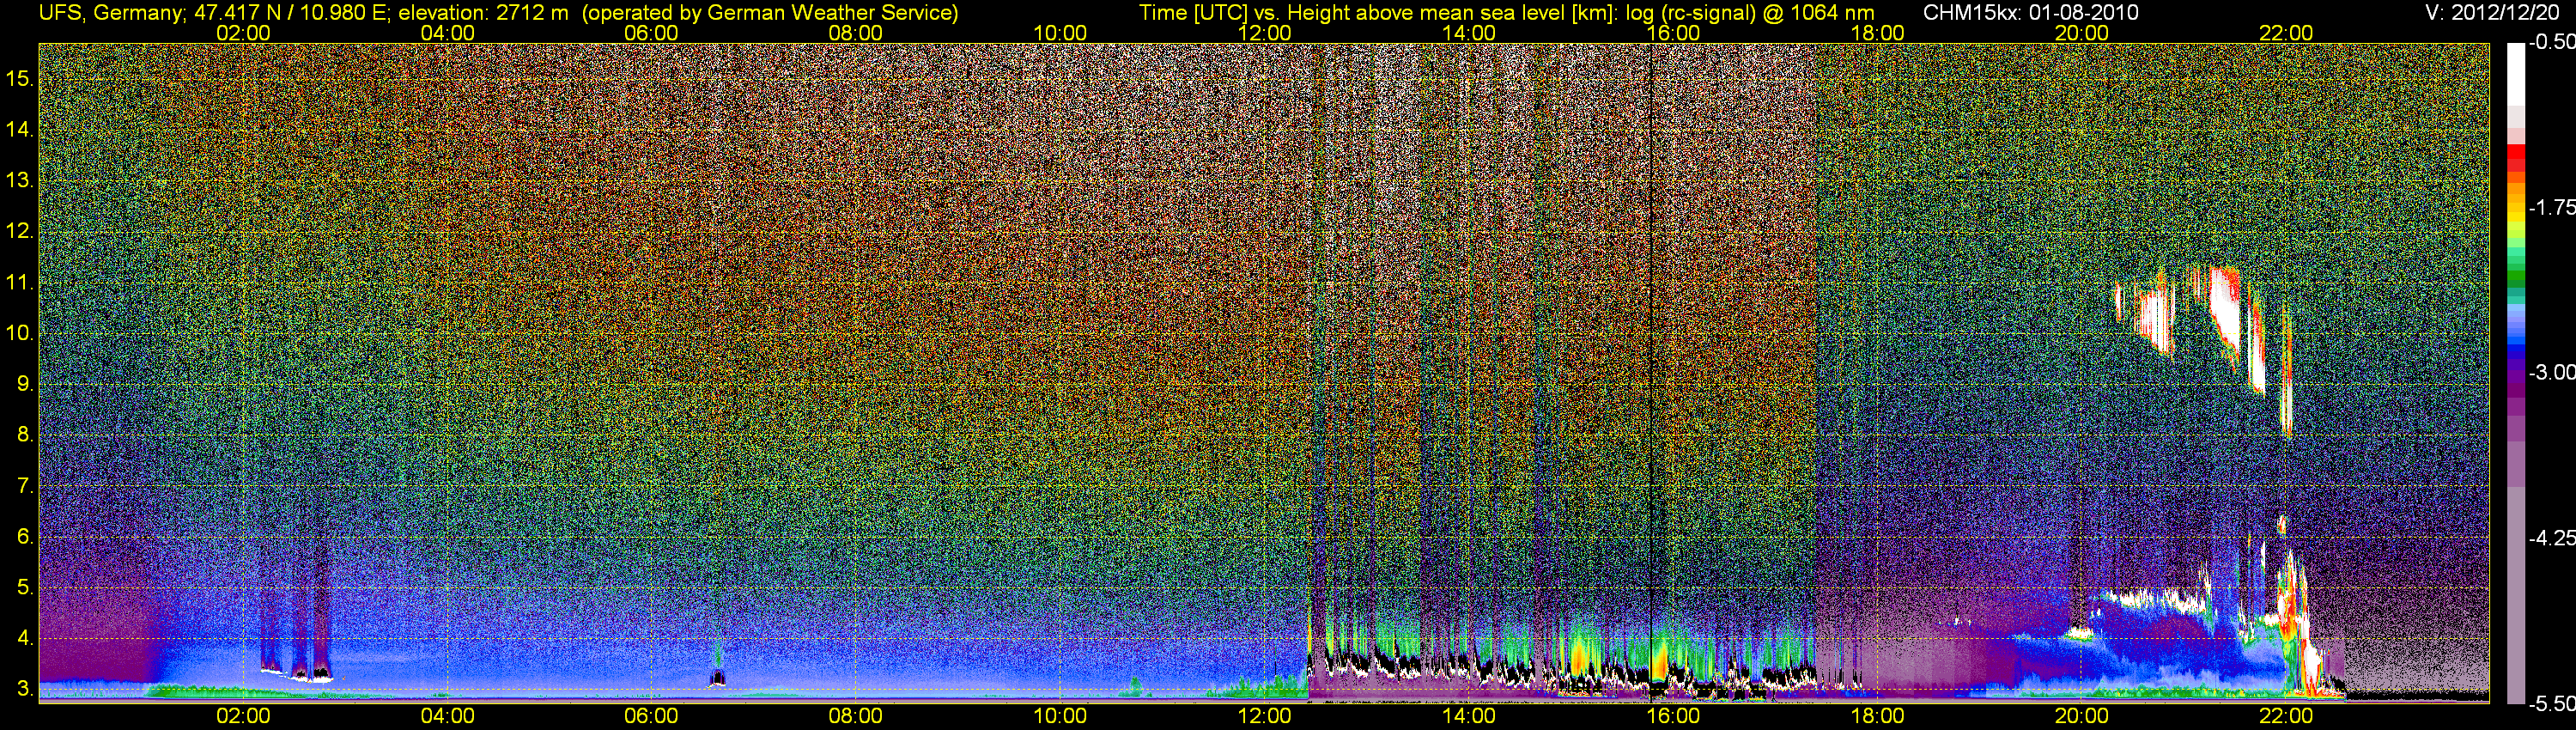
Task: Pick the '3.' km height axis label
Action: coord(25,689)
